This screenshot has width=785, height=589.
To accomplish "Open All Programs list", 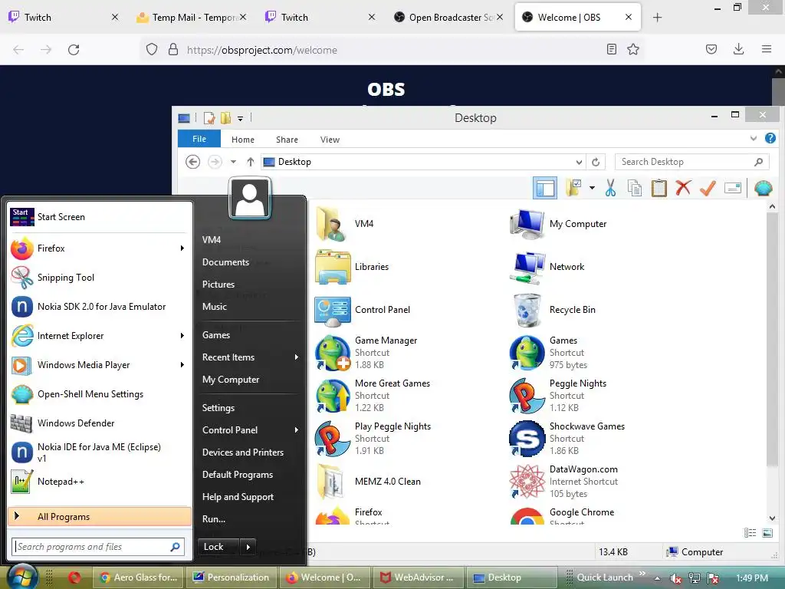I will click(x=100, y=517).
